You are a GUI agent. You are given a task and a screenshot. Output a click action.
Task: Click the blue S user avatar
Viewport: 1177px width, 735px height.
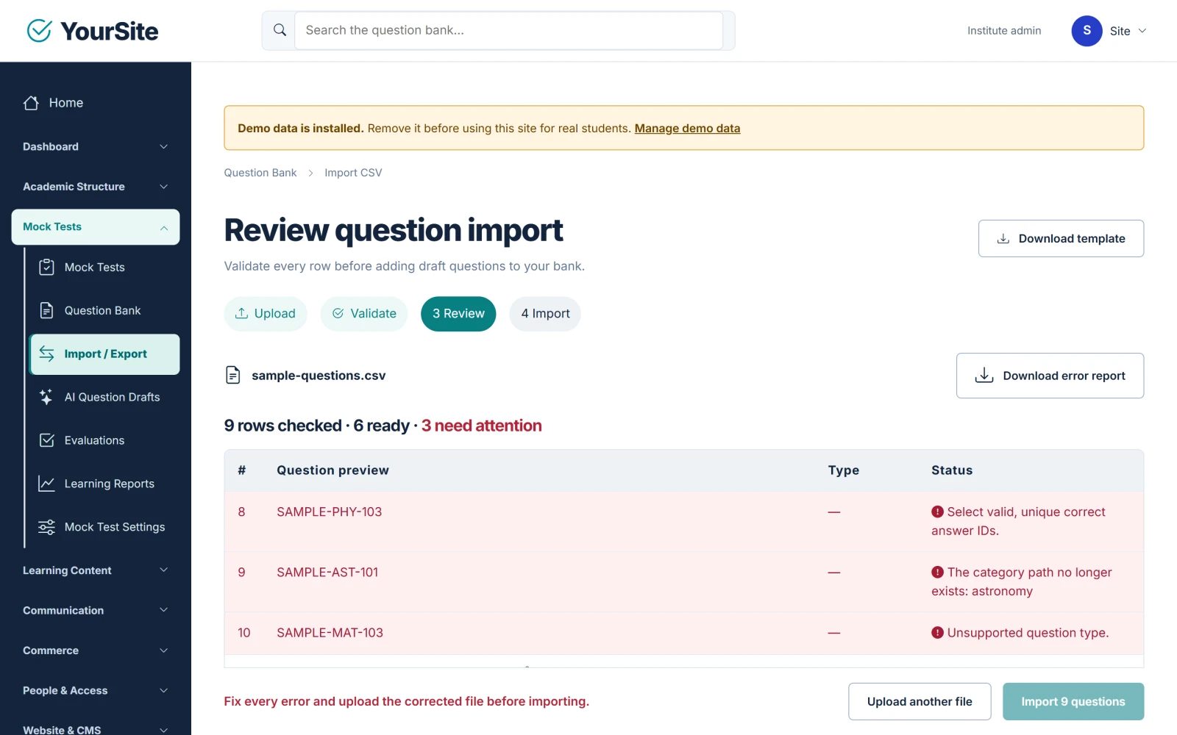coord(1087,31)
